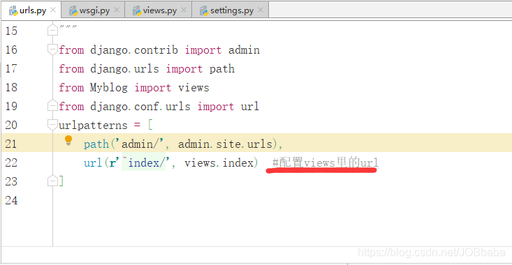Switch to the settings.py tab
Screen dimensions: 512x265
click(231, 10)
